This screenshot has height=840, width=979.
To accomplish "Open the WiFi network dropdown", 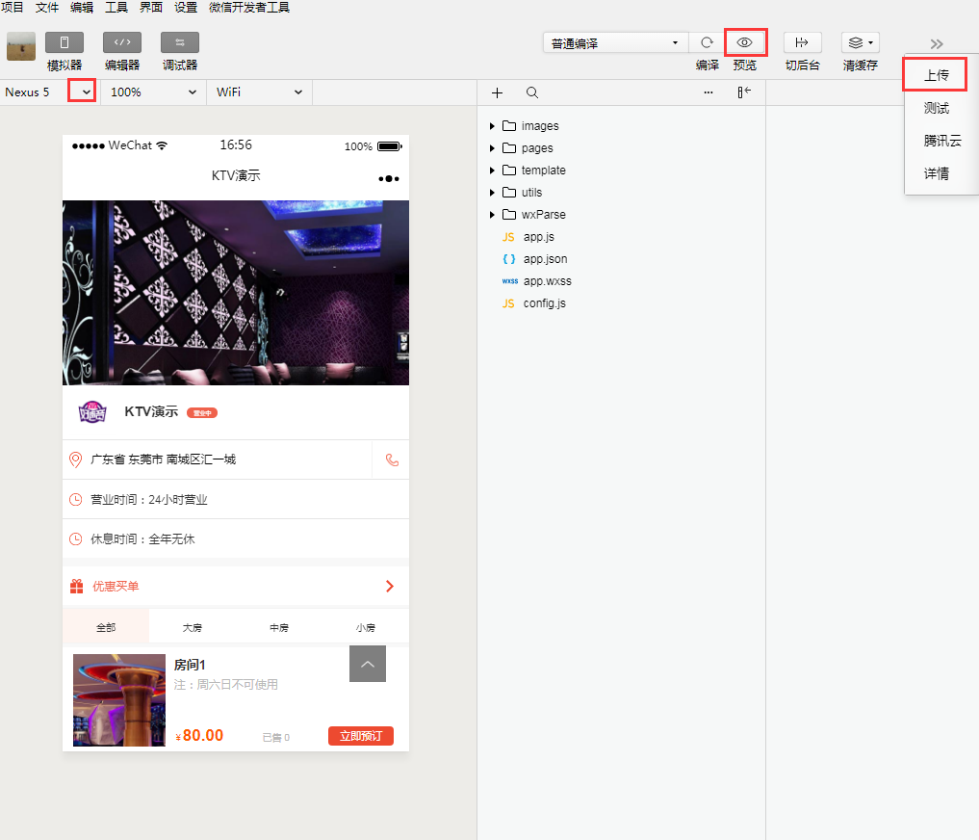I will (259, 92).
